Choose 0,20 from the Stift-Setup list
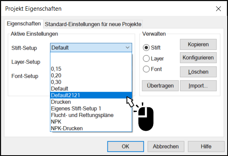The image size is (228, 156). [x=91, y=75]
